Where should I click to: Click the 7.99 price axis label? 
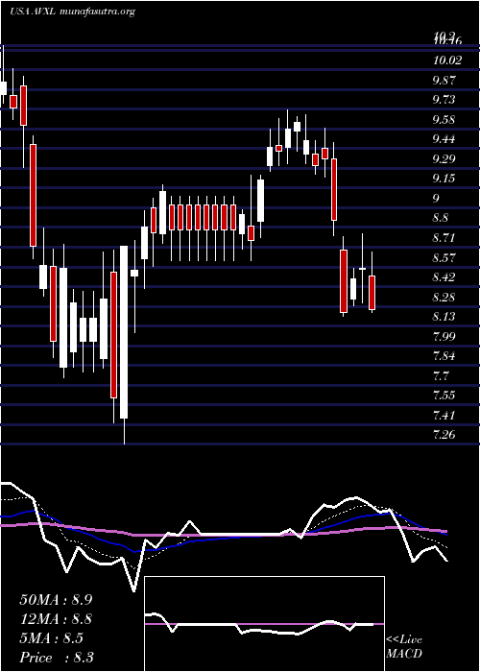pyautogui.click(x=444, y=336)
